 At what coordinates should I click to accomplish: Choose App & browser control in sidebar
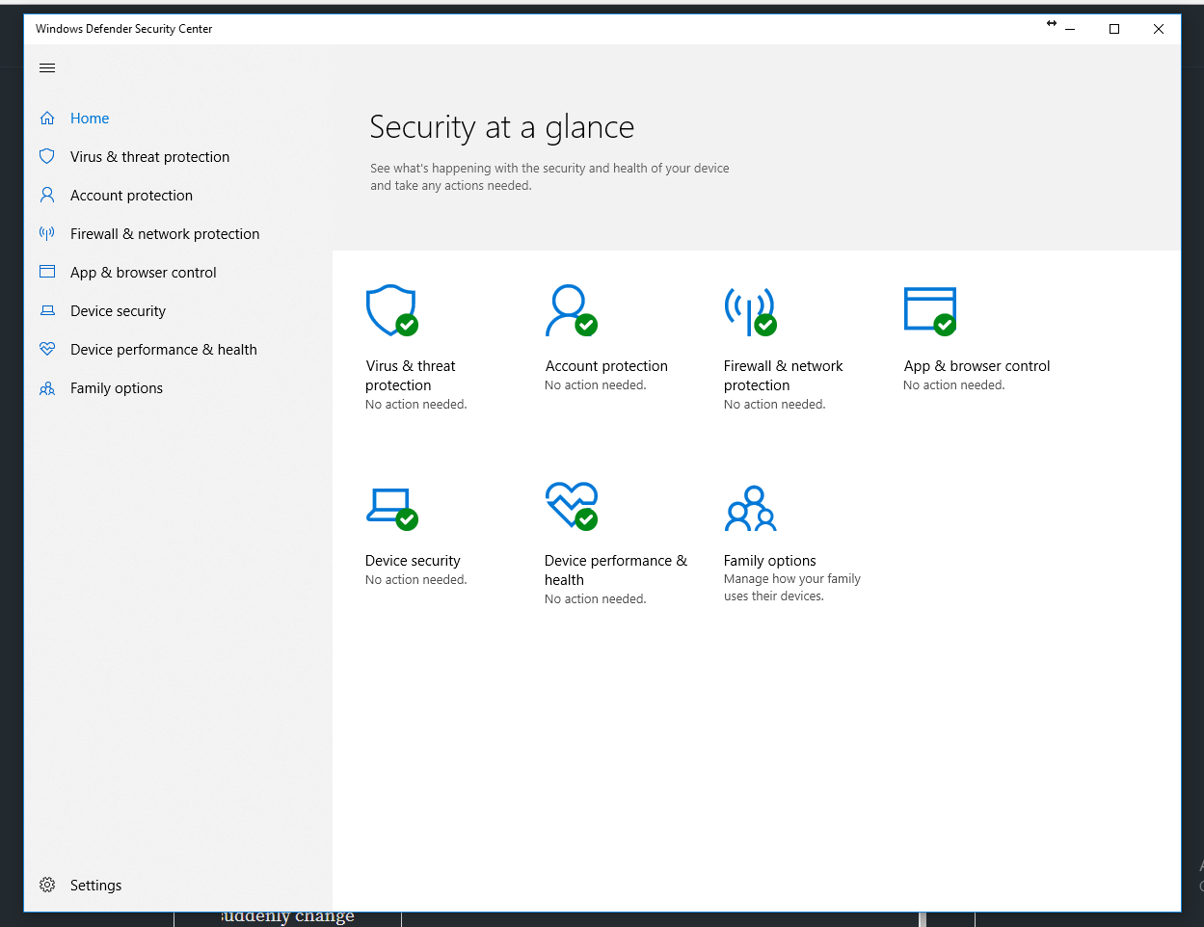click(143, 273)
